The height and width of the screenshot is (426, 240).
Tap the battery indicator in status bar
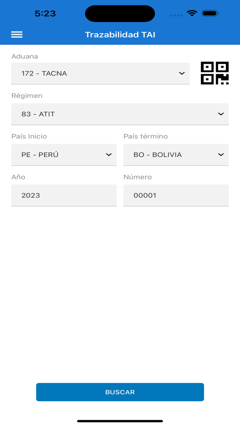(209, 13)
